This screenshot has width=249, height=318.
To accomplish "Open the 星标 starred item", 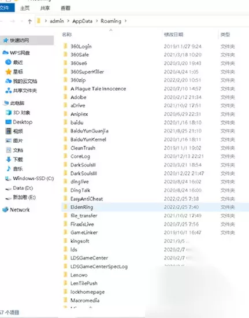I will click(x=14, y=72).
